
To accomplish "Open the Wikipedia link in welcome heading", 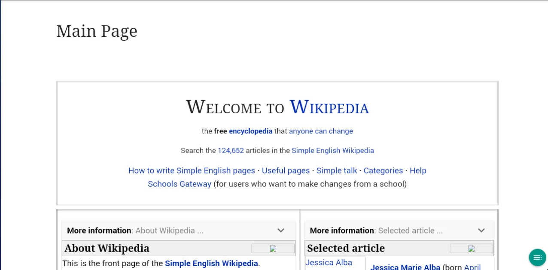I will click(329, 107).
